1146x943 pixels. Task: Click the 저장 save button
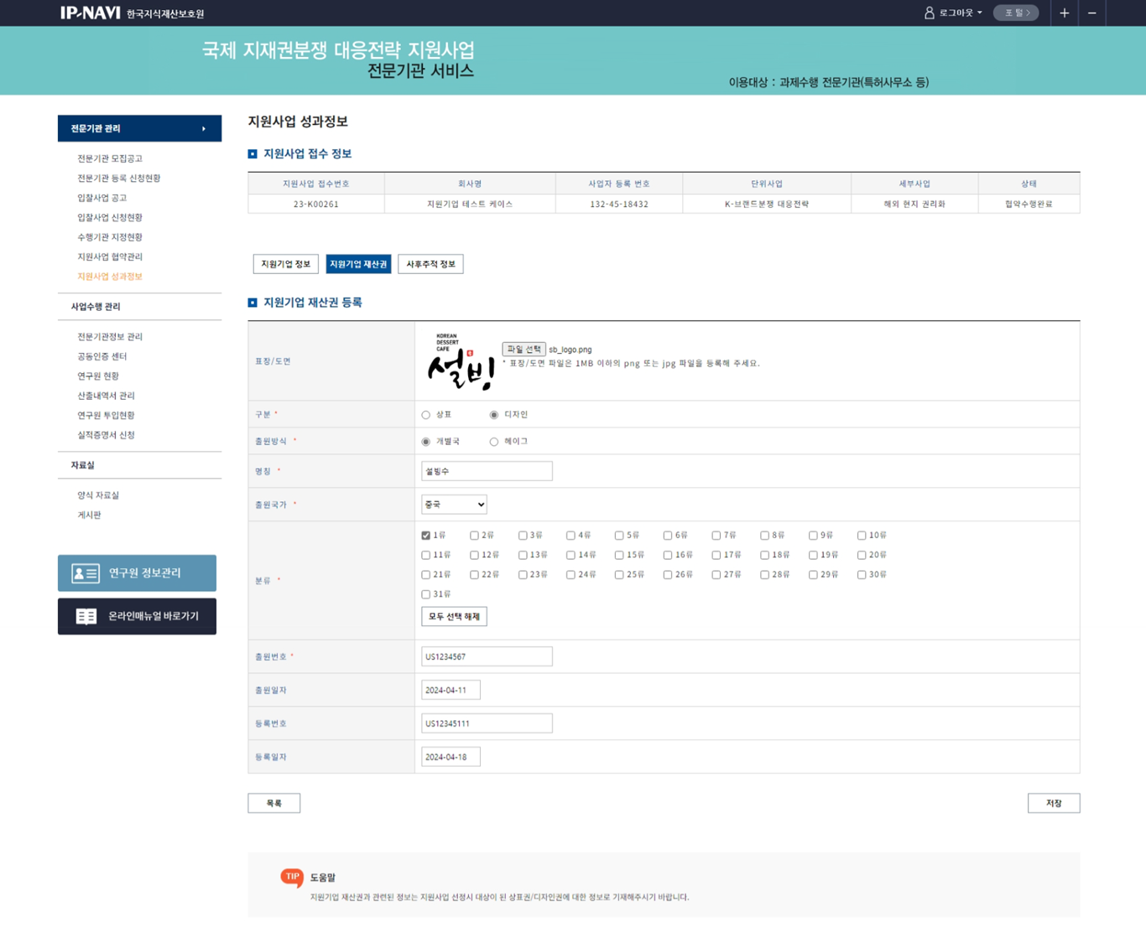1053,803
